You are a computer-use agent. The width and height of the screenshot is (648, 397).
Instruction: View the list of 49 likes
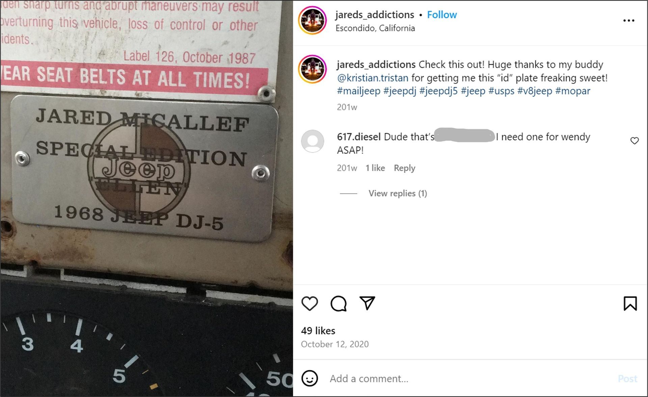pos(318,331)
